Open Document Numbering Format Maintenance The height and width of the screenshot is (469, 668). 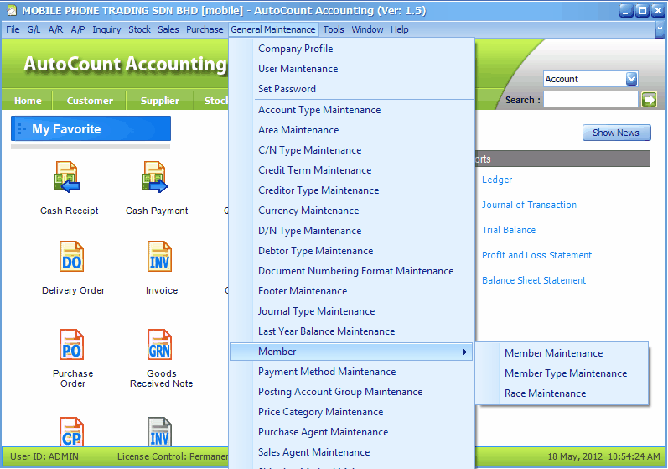pyautogui.click(x=352, y=271)
